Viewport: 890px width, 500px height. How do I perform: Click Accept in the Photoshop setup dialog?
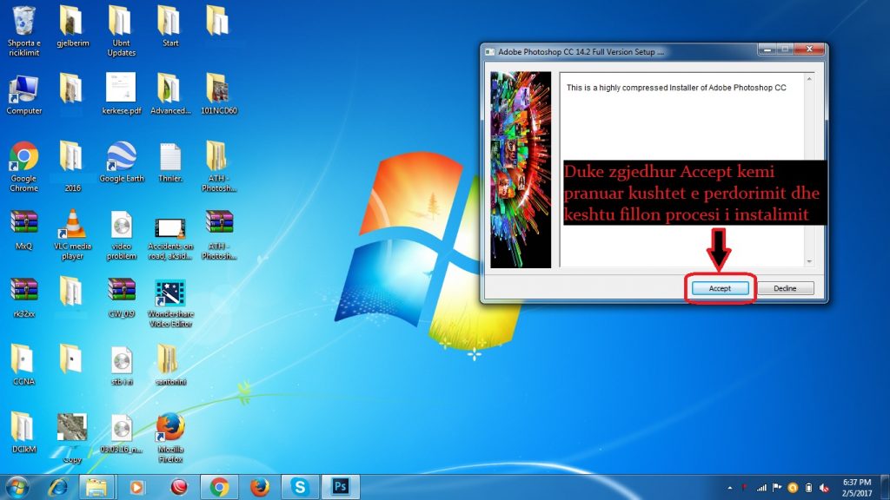(720, 288)
